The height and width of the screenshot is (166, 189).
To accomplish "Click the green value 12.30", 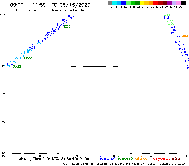I will click(169, 21).
